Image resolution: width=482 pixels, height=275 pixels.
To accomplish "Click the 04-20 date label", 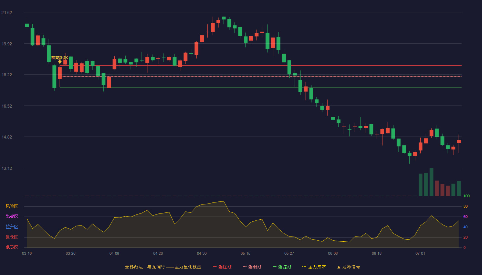I will click(158, 253).
